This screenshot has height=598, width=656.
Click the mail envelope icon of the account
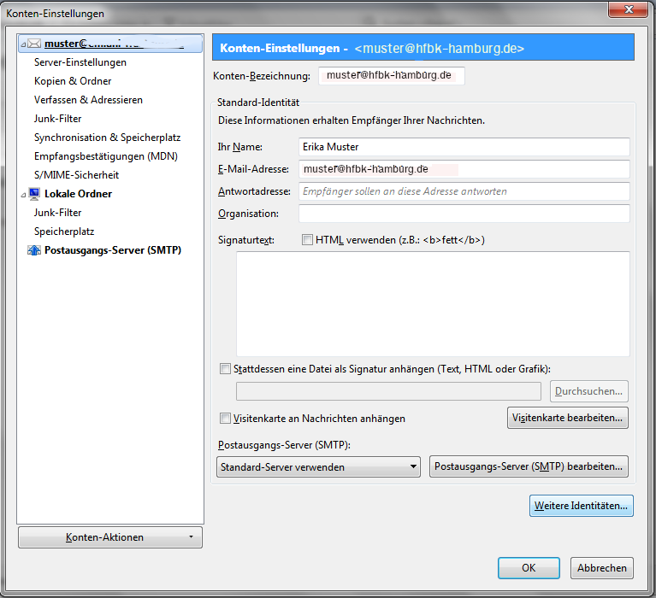click(x=34, y=44)
